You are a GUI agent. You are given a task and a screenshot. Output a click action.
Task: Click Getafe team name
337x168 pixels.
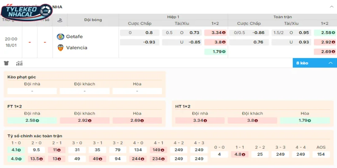click(74, 37)
